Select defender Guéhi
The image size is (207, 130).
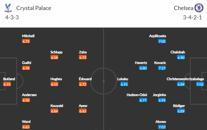coord(26,63)
